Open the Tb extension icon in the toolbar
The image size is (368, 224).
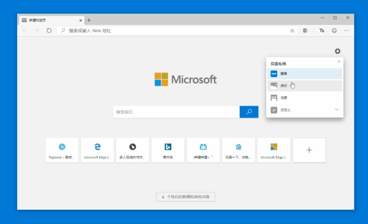click(321, 30)
